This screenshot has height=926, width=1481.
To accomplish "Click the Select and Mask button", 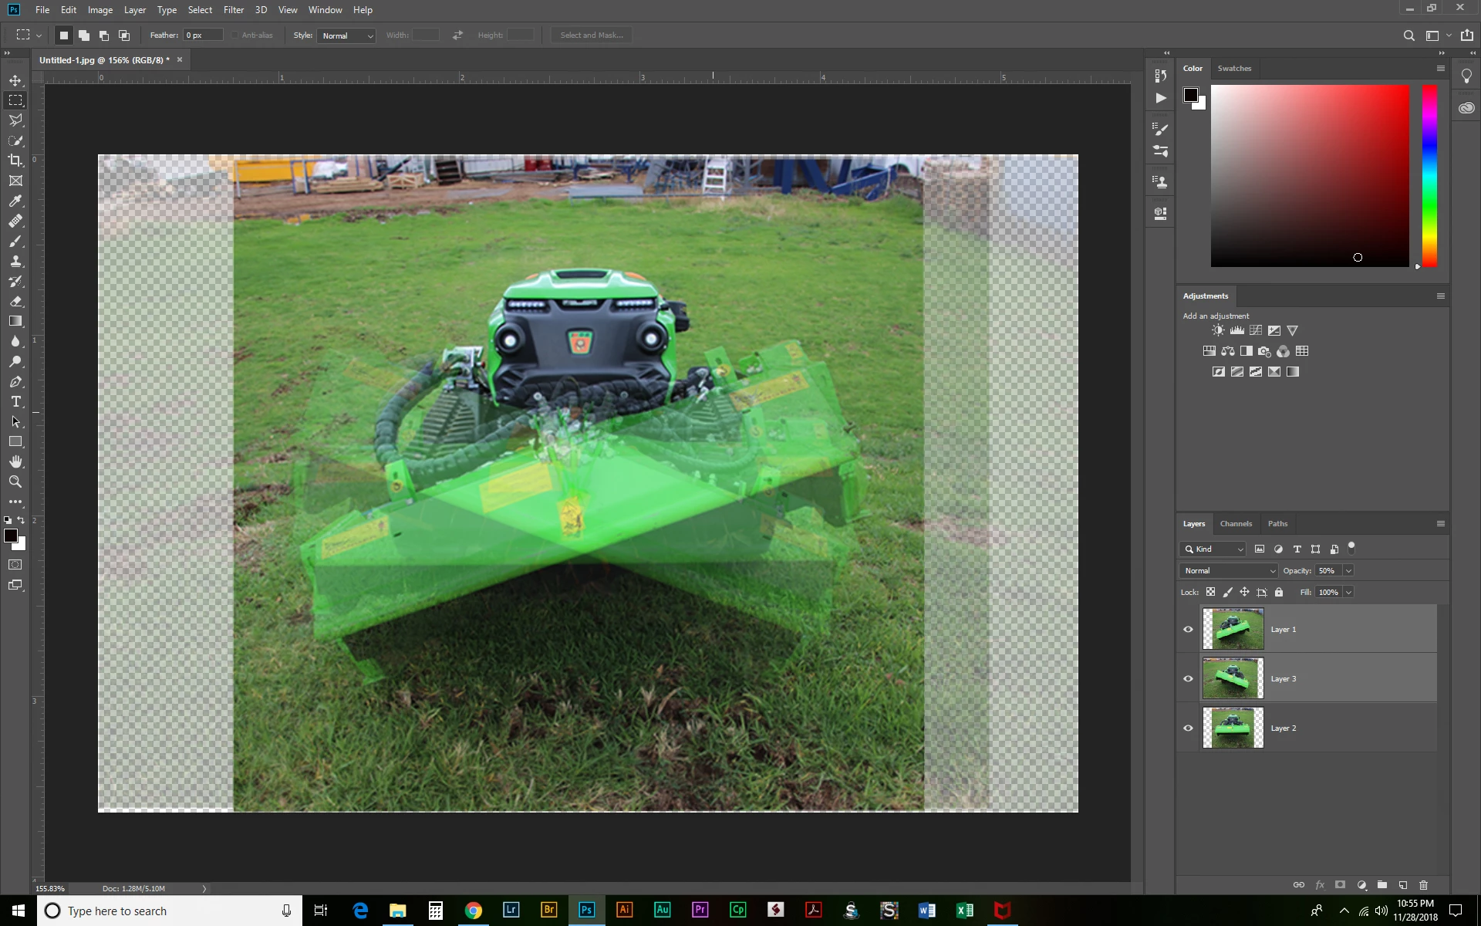I will pos(592,35).
